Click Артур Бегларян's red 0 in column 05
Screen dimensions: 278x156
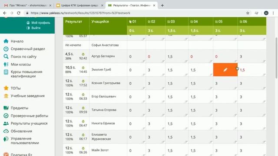pyautogui.click(x=216, y=57)
